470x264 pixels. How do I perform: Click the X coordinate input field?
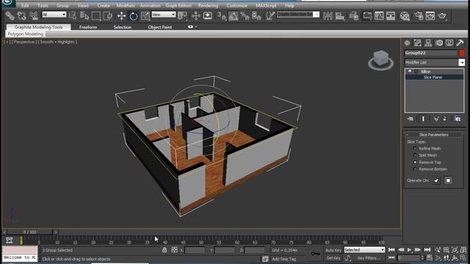195,250
